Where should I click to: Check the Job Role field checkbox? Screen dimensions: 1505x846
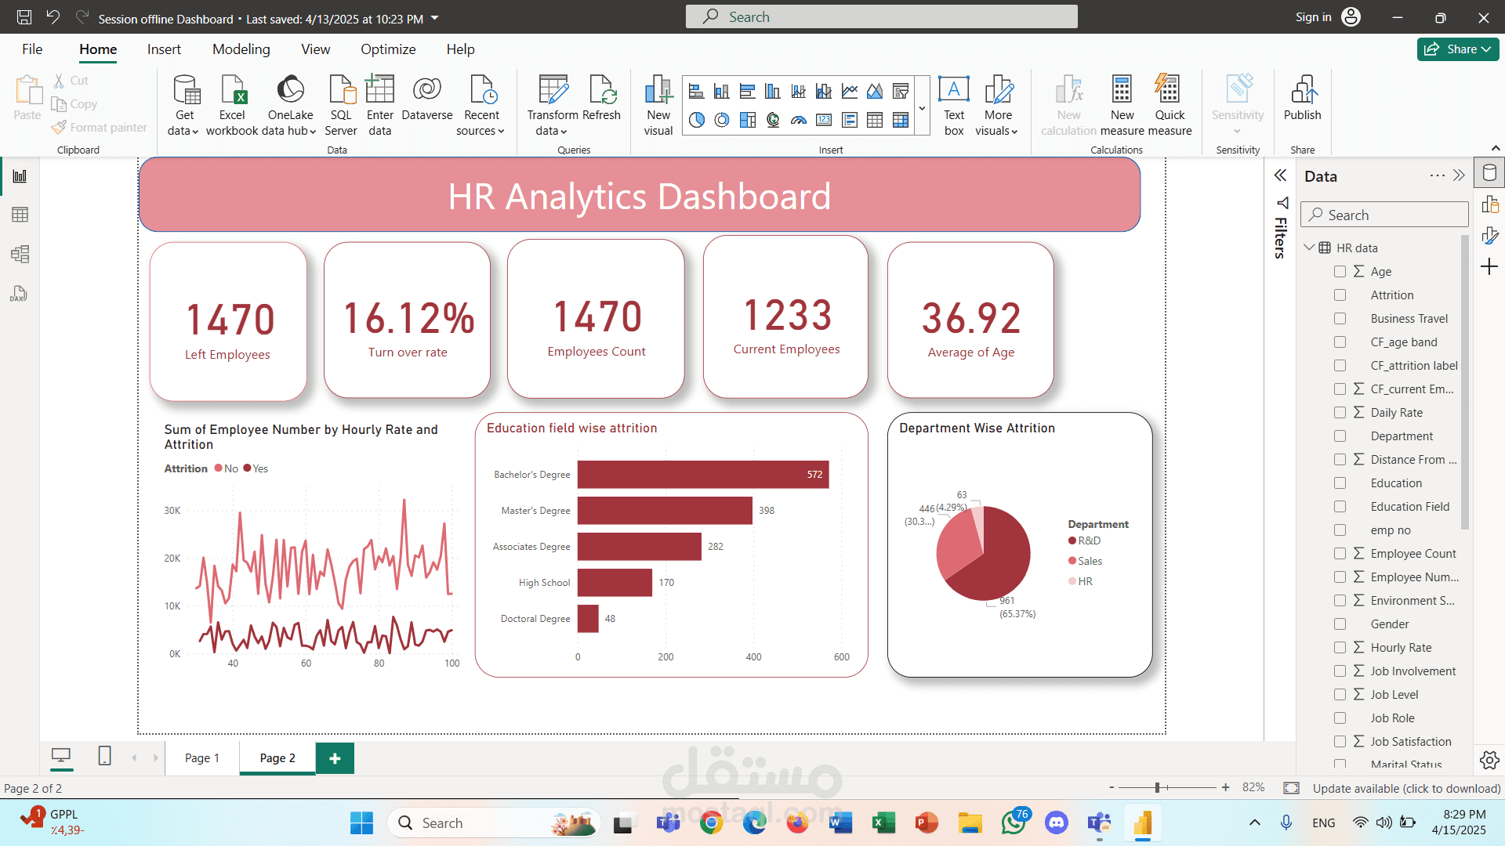point(1340,718)
